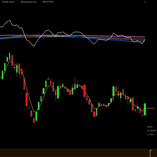Click the 'Weekly Charts' title text
This screenshot has height=157, width=157.
click(x=8, y=2)
